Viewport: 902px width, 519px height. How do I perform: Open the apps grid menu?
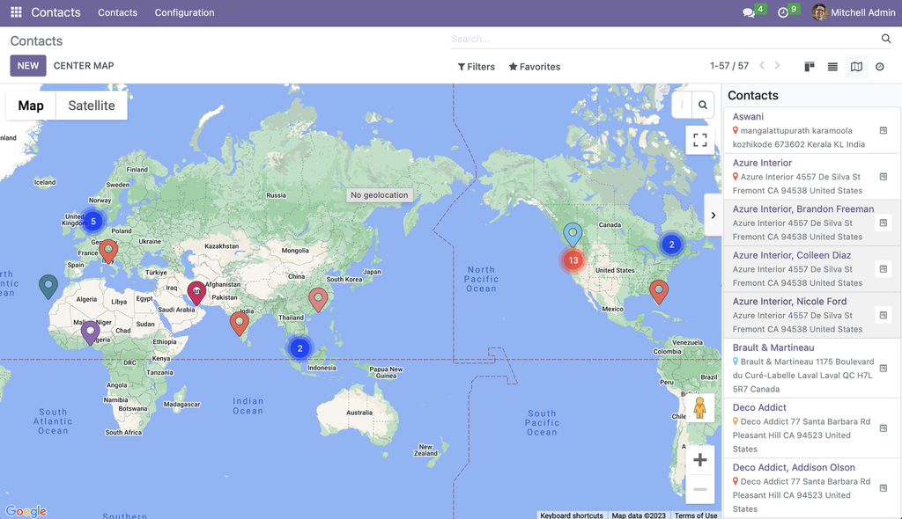pyautogui.click(x=16, y=12)
